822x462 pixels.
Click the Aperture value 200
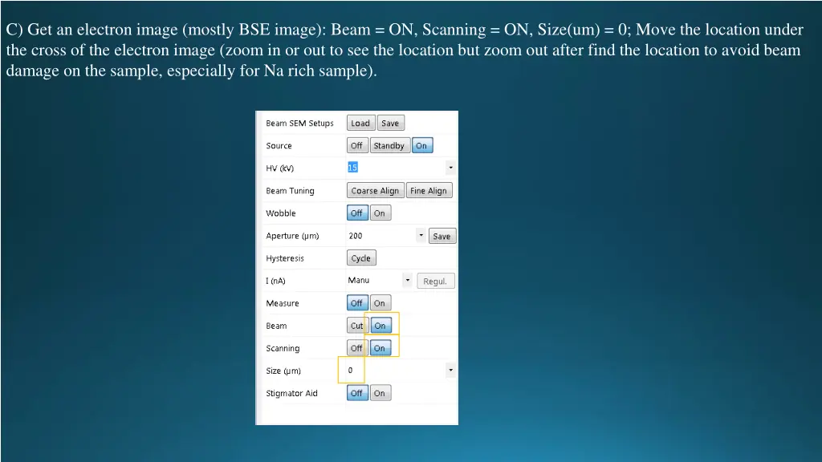[x=356, y=236]
